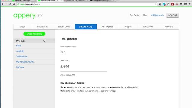Screen dimensions: 192x108
Task: Open the Plugins tab
Action: (x=128, y=27)
